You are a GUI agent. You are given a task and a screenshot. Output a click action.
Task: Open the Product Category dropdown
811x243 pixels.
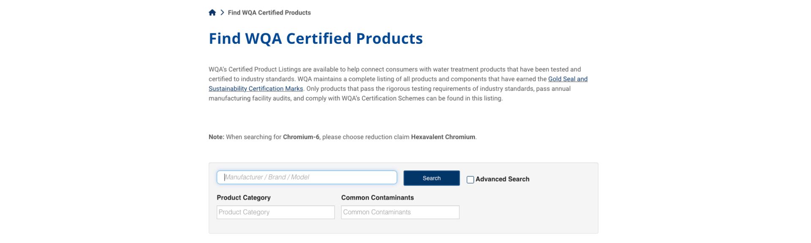click(275, 212)
